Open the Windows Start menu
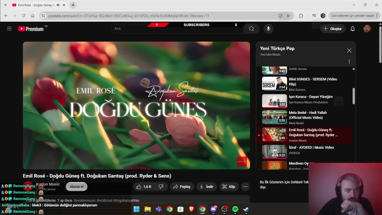This screenshot has height=215, width=382. pyautogui.click(x=136, y=209)
